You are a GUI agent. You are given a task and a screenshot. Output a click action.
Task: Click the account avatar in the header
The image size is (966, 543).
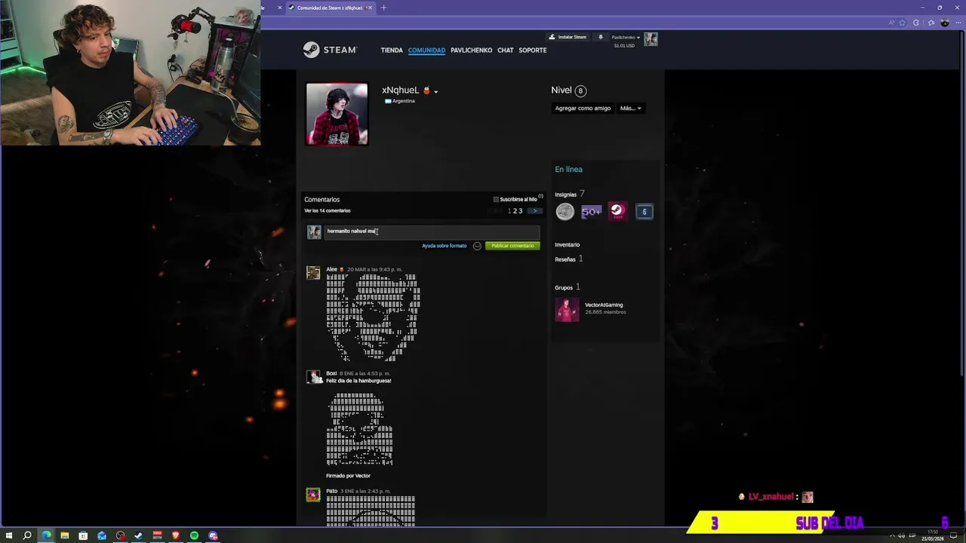tap(651, 39)
